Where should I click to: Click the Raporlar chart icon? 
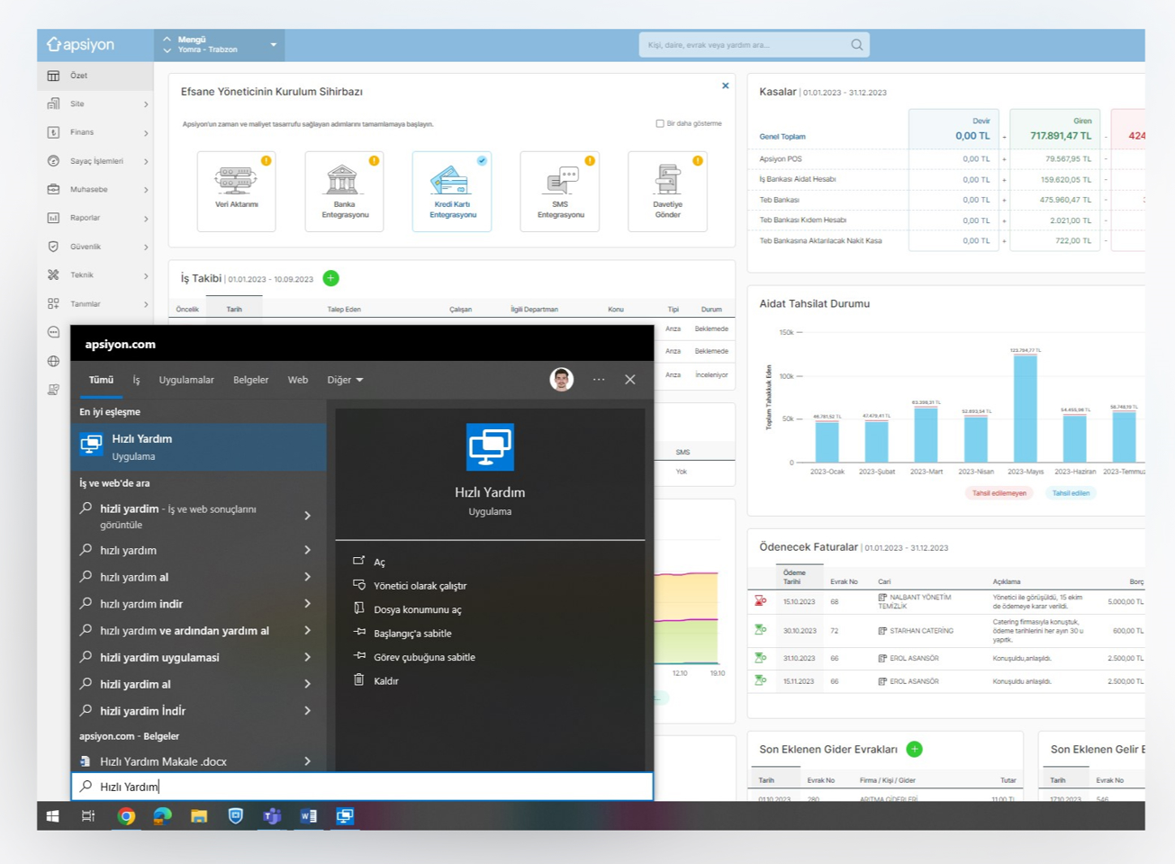pos(53,218)
